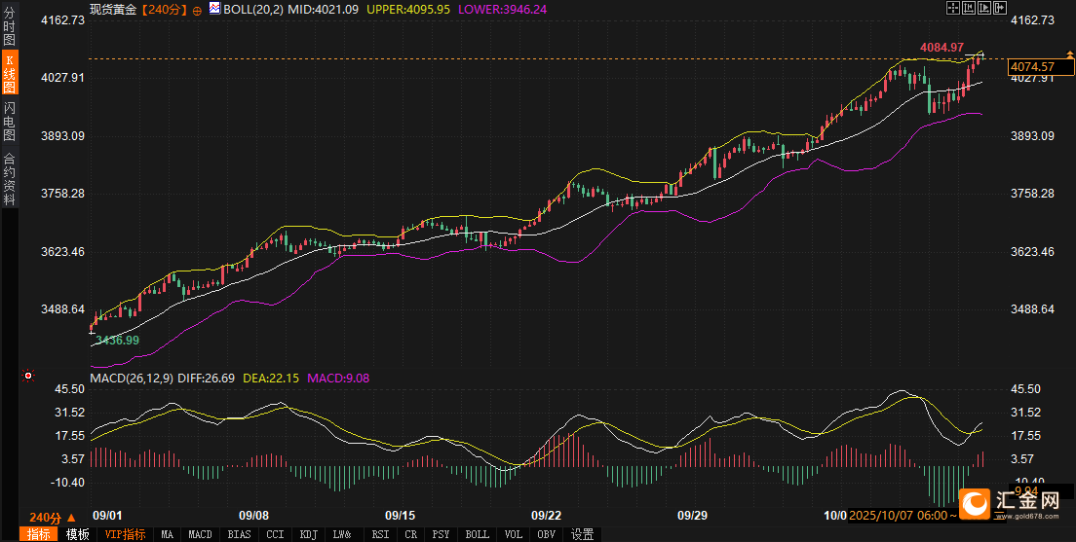Open the 合约资料 side tab
This screenshot has height=542, width=1076.
click(x=9, y=178)
